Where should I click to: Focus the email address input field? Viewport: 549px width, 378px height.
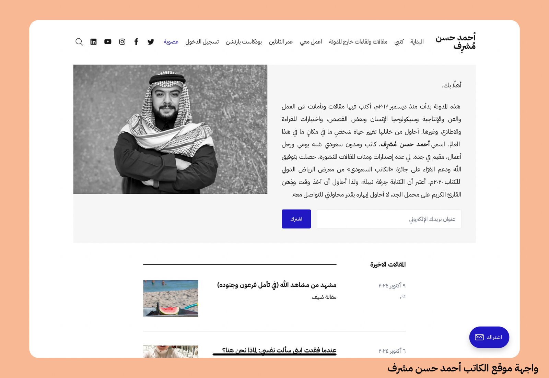pos(389,219)
